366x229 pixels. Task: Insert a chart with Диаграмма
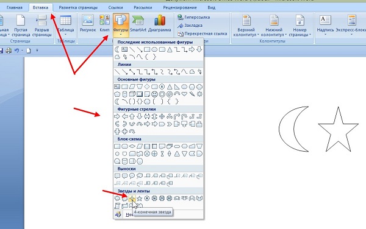pyautogui.click(x=160, y=23)
